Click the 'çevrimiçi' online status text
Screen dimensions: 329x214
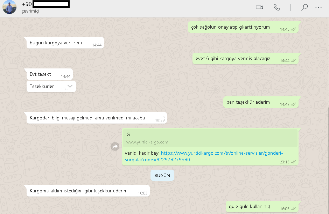pyautogui.click(x=30, y=11)
